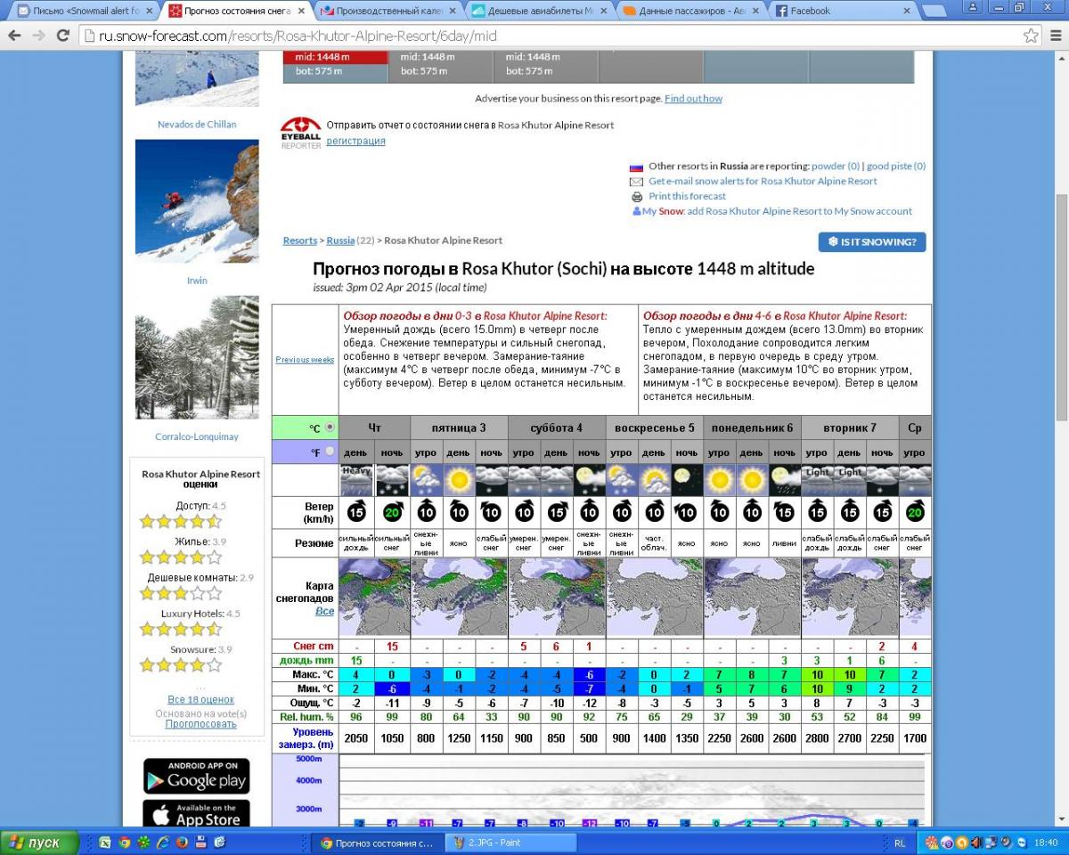Viewport: 1069px width, 855px height.
Task: Click the регистрация link
Action: click(x=355, y=141)
